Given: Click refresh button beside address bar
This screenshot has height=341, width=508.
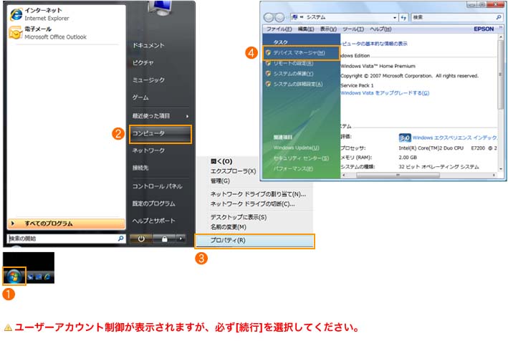Looking at the screenshot, I should pos(403,17).
